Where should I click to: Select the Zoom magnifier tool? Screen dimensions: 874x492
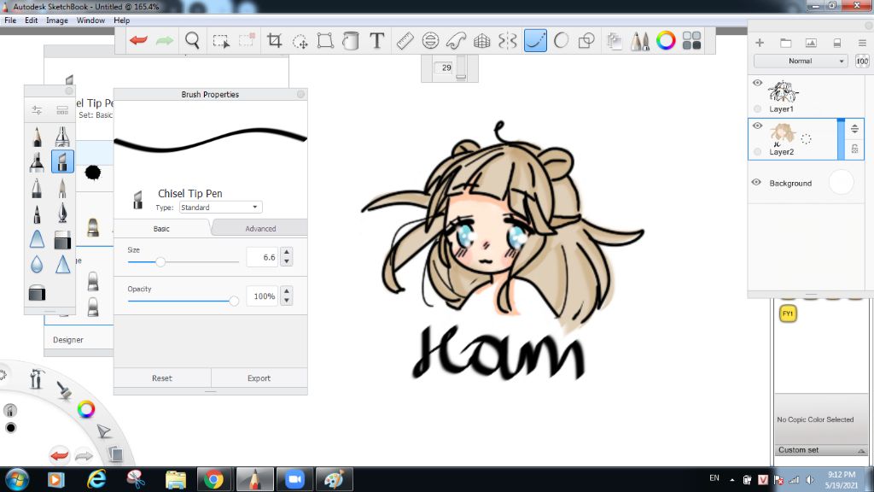click(192, 40)
